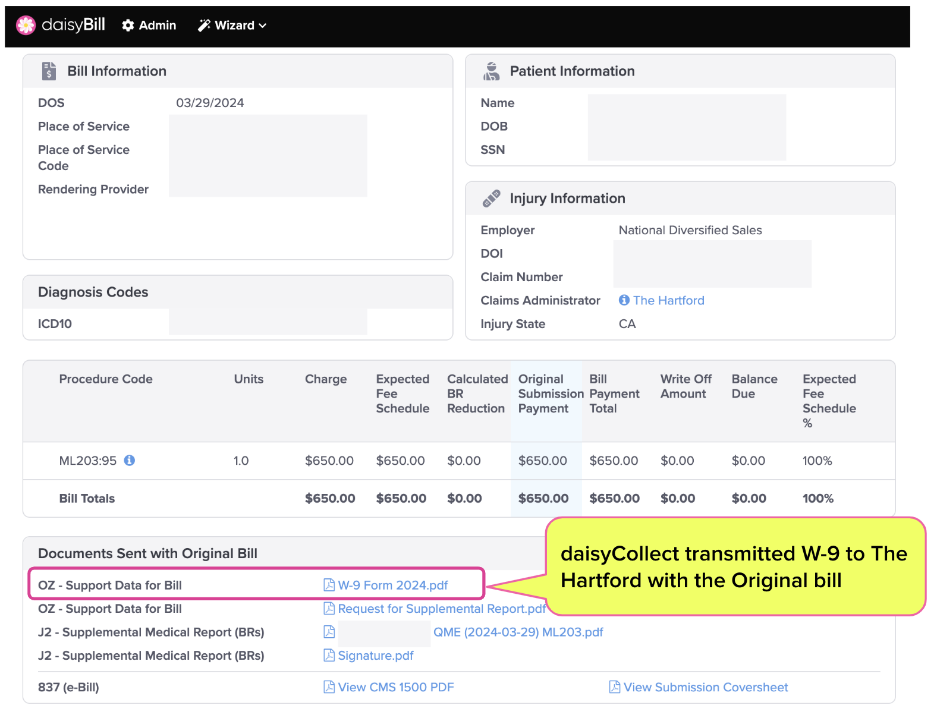This screenshot has width=937, height=718.
Task: Go to daisyBill home via logo text
Action: point(73,24)
